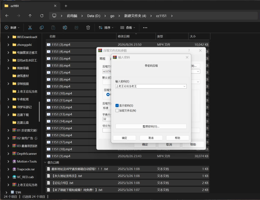
Task: Open a new tab with plus icon
Action: click(x=66, y=6)
